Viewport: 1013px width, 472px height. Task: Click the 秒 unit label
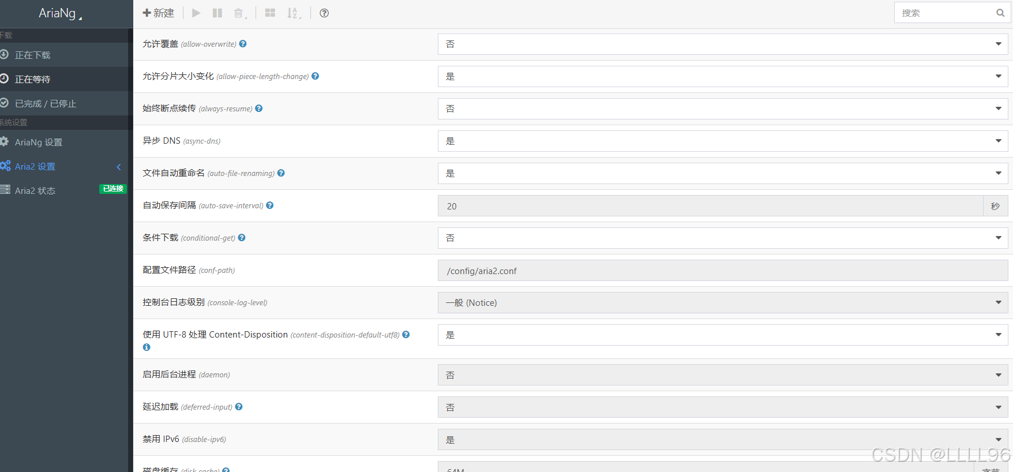(x=996, y=206)
